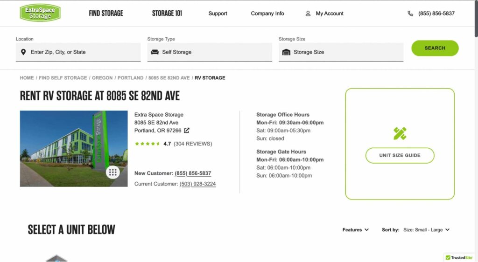The height and width of the screenshot is (262, 478).
Task: Click the pencil and ruler unit size icon
Action: click(400, 134)
